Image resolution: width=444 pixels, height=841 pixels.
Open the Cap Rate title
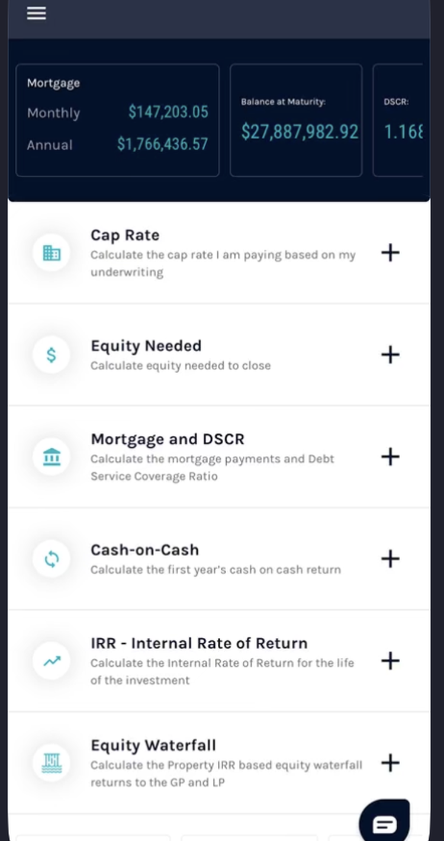[125, 235]
